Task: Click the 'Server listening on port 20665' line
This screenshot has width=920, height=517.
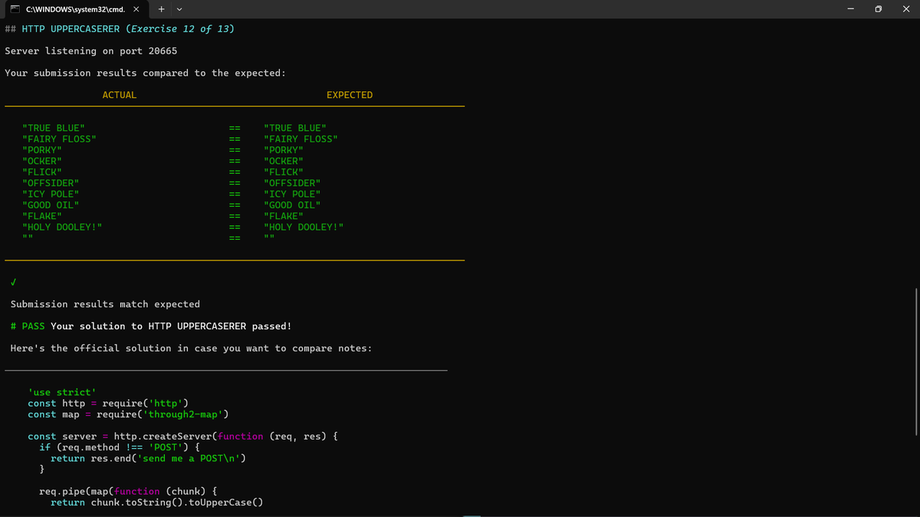Action: tap(90, 51)
